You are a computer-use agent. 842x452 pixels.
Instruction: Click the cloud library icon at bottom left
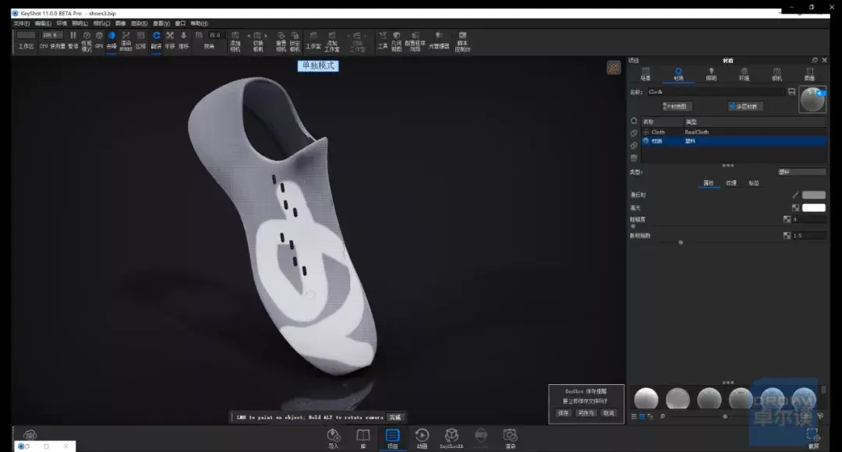[30, 434]
